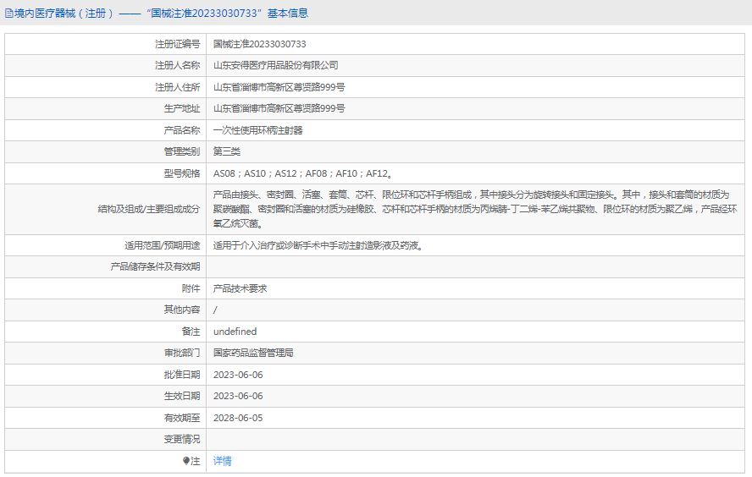Click the expiry date 2028-06-05
Screen dimensions: 752x477
click(x=238, y=418)
